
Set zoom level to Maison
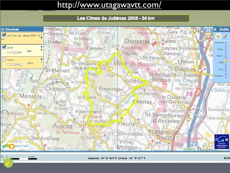click(219, 76)
